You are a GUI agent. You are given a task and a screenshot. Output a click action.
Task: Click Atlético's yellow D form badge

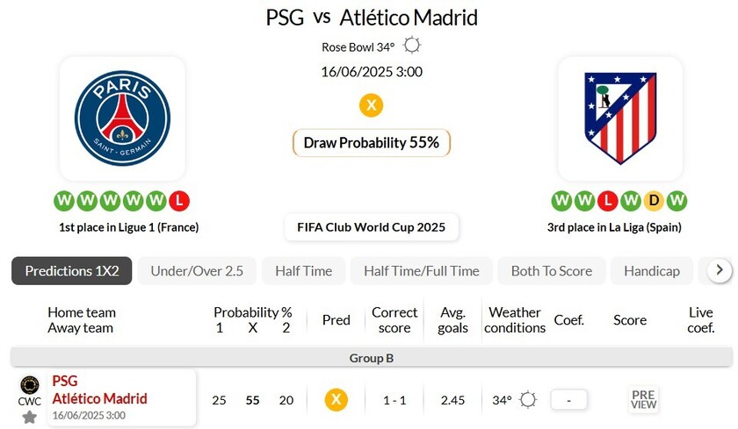[x=654, y=201]
